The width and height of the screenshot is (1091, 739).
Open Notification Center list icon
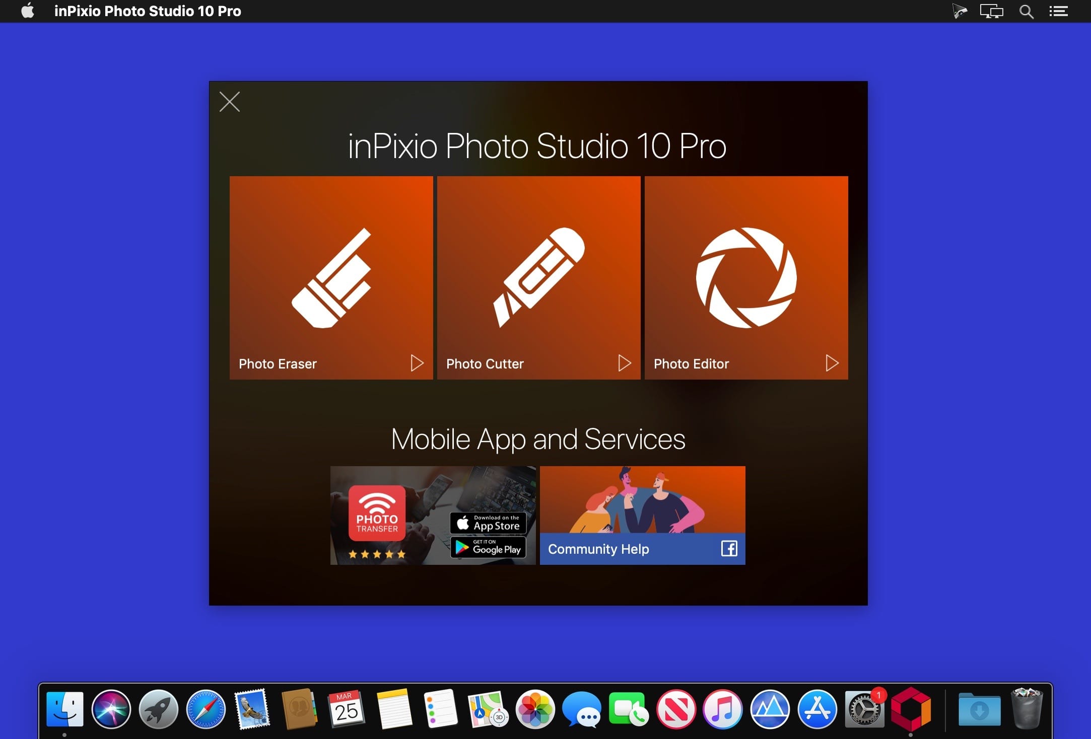(1059, 11)
